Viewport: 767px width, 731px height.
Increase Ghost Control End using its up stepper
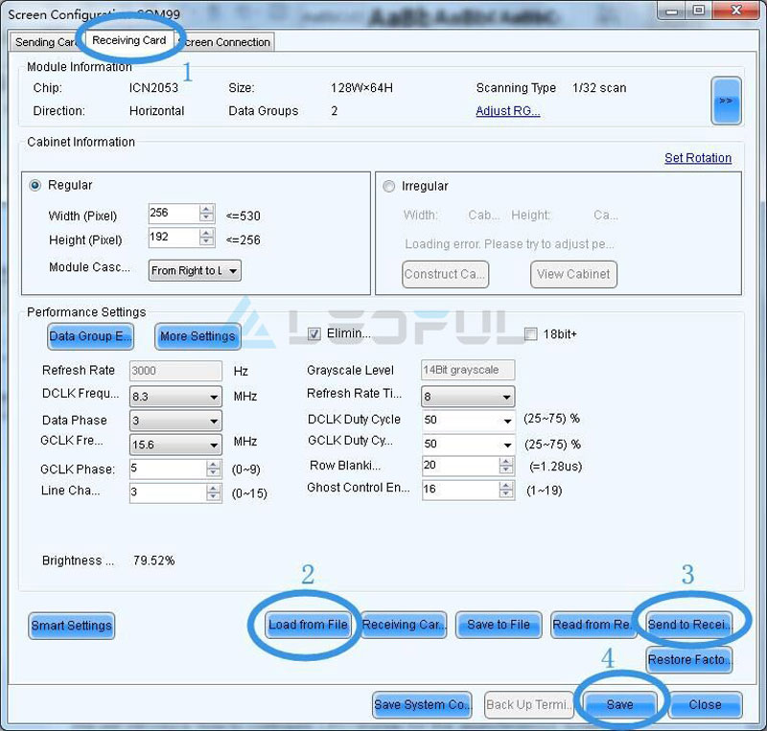pos(508,484)
